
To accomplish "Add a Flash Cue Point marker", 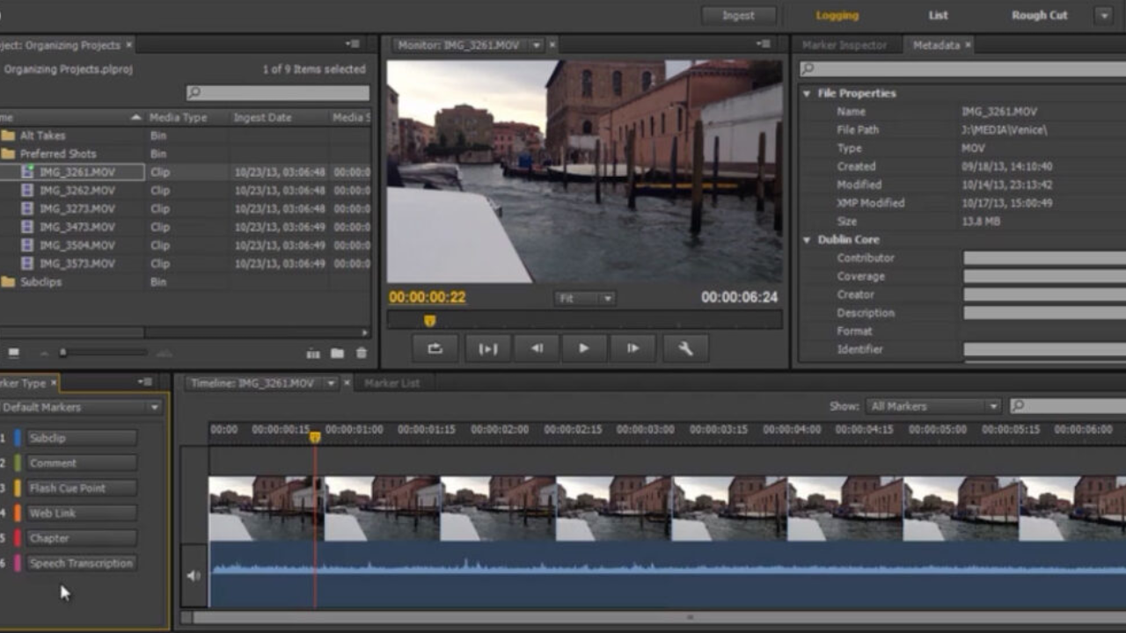I will coord(81,488).
